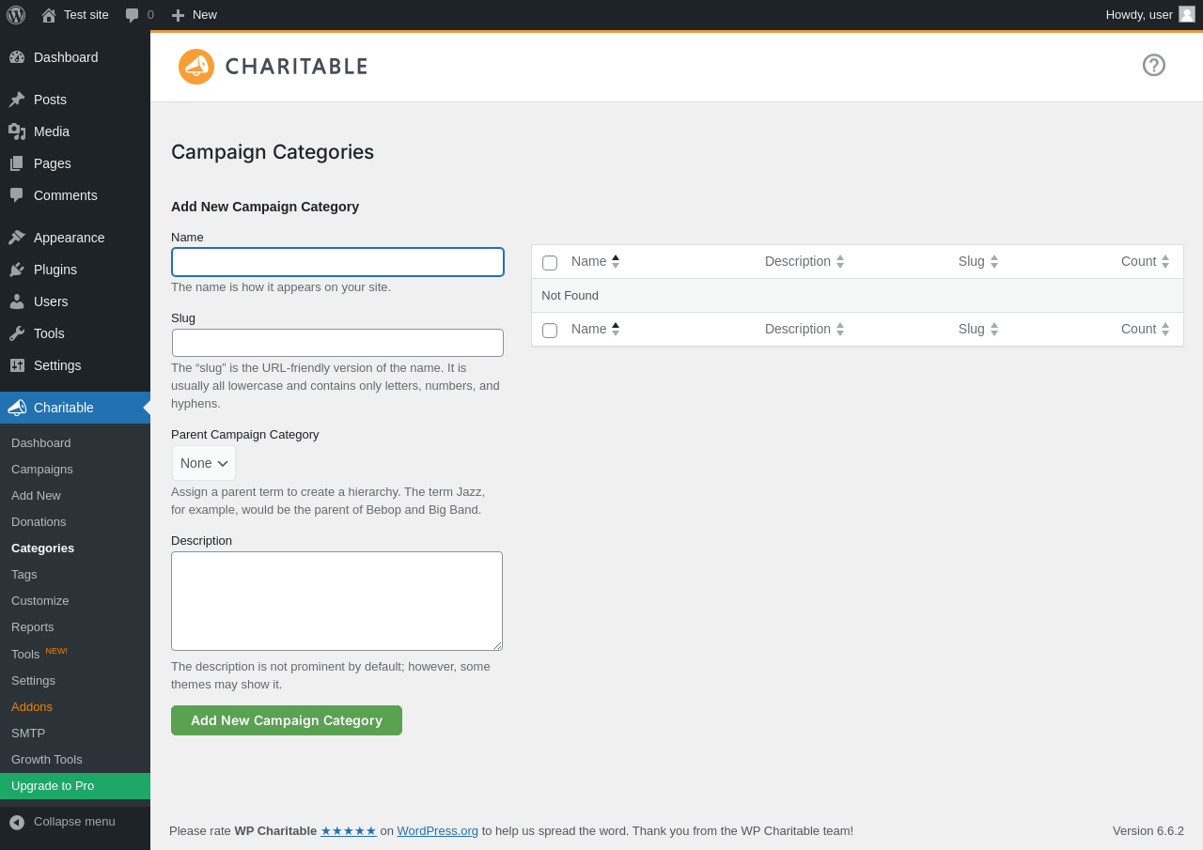The width and height of the screenshot is (1203, 850).
Task: Click the Settings sliders icon in sidebar
Action: 17,365
